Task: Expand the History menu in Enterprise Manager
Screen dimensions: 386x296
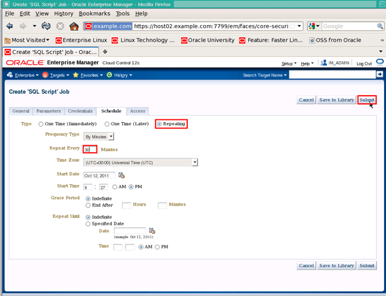Action: click(120, 75)
